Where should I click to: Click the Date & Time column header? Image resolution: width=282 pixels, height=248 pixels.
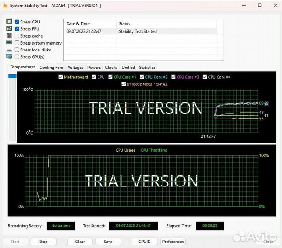point(90,24)
